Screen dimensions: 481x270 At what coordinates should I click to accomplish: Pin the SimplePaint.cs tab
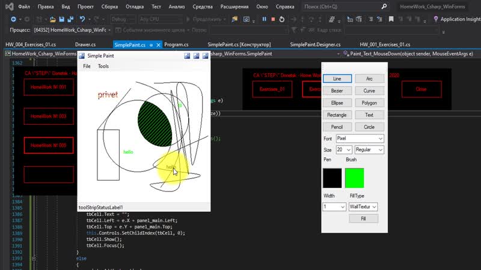click(x=152, y=45)
